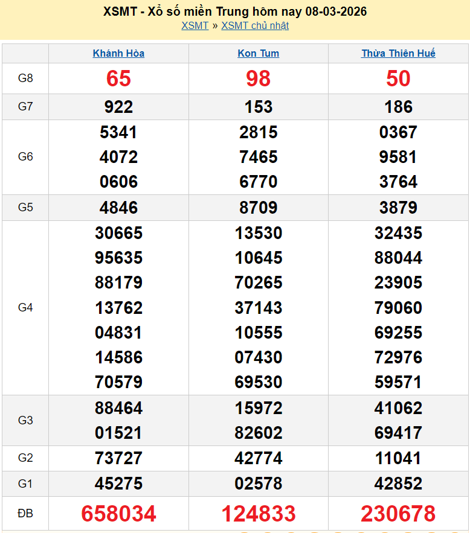Click Thừa Thiên Huế G8 number 50
Screen dimensions: 470x533
click(x=398, y=78)
